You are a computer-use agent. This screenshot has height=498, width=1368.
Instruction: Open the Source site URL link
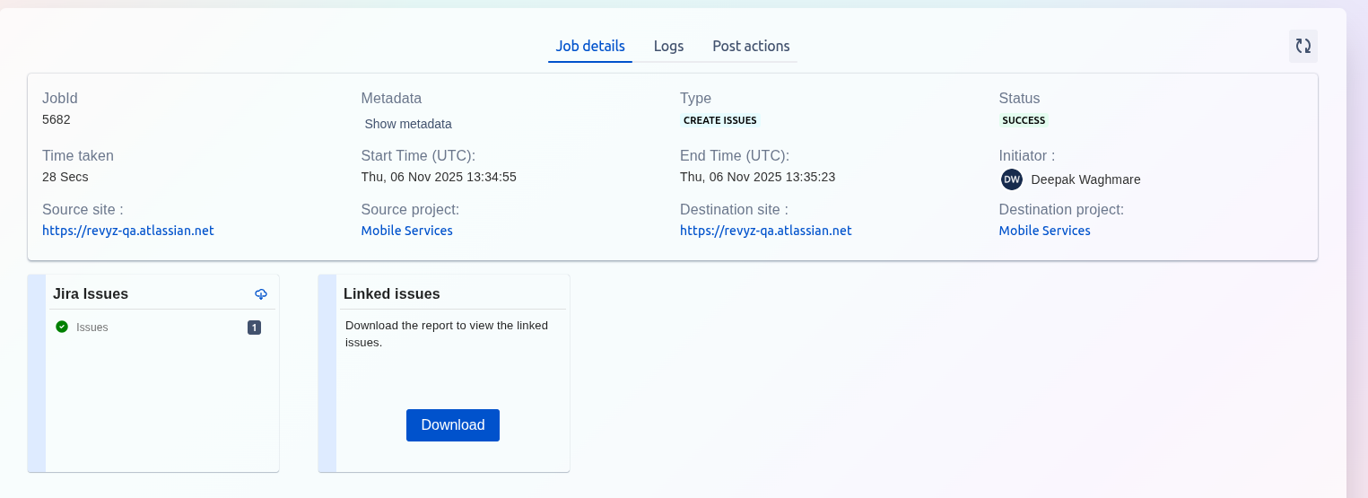click(127, 231)
